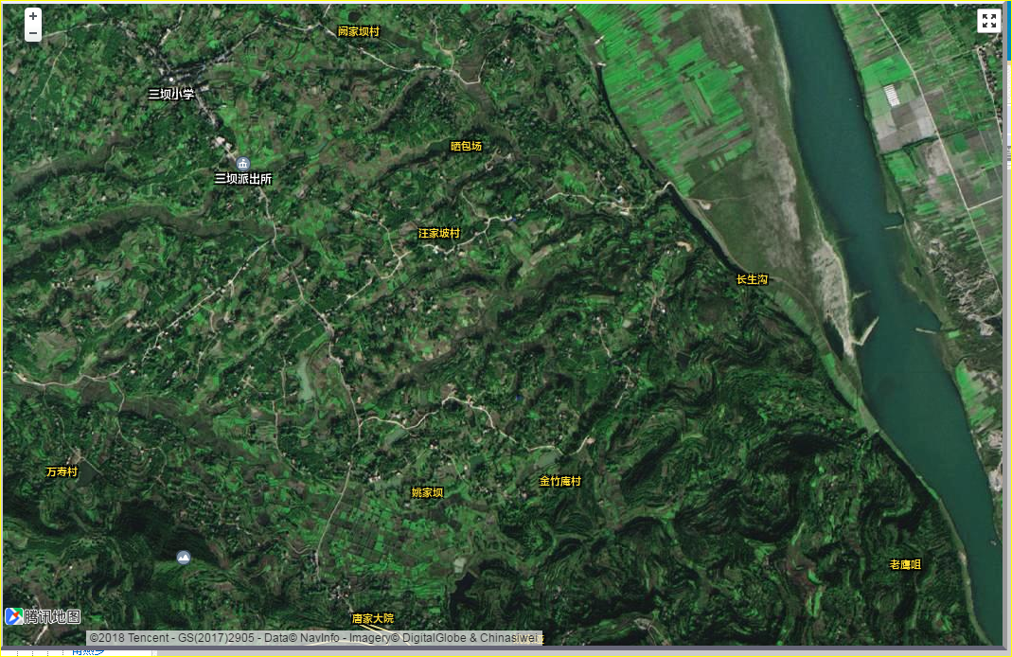Select the 三坝小学 school label
Viewport: 1012px width, 657px height.
click(171, 94)
